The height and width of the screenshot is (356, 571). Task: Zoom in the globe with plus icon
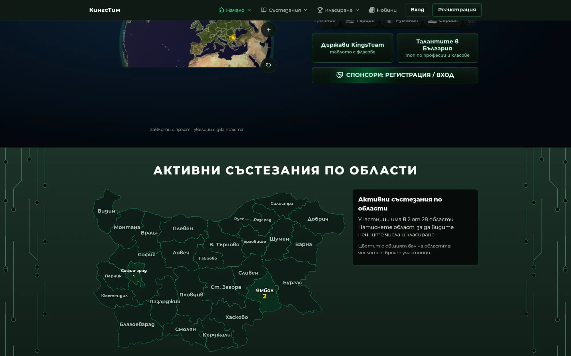(268, 30)
